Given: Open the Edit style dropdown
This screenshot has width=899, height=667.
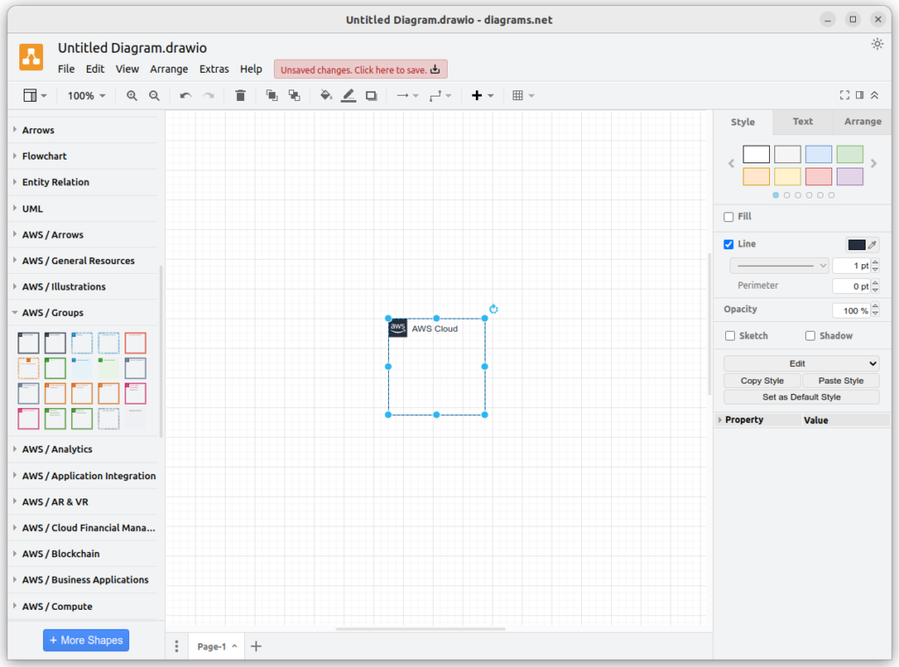Looking at the screenshot, I should 800,362.
